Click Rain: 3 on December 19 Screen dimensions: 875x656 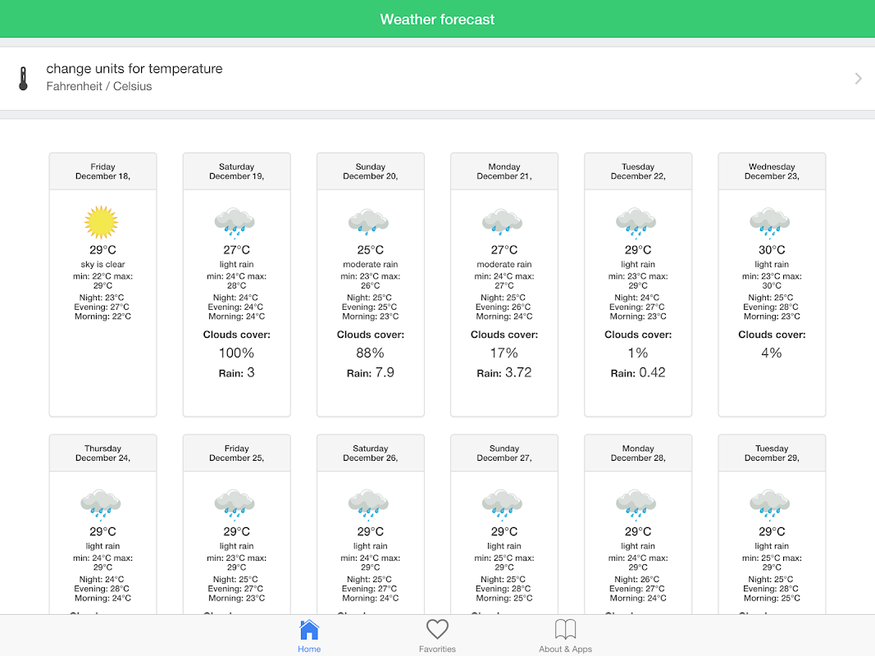237,372
